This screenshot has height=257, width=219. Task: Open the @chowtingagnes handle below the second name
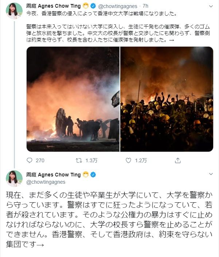[46, 182]
